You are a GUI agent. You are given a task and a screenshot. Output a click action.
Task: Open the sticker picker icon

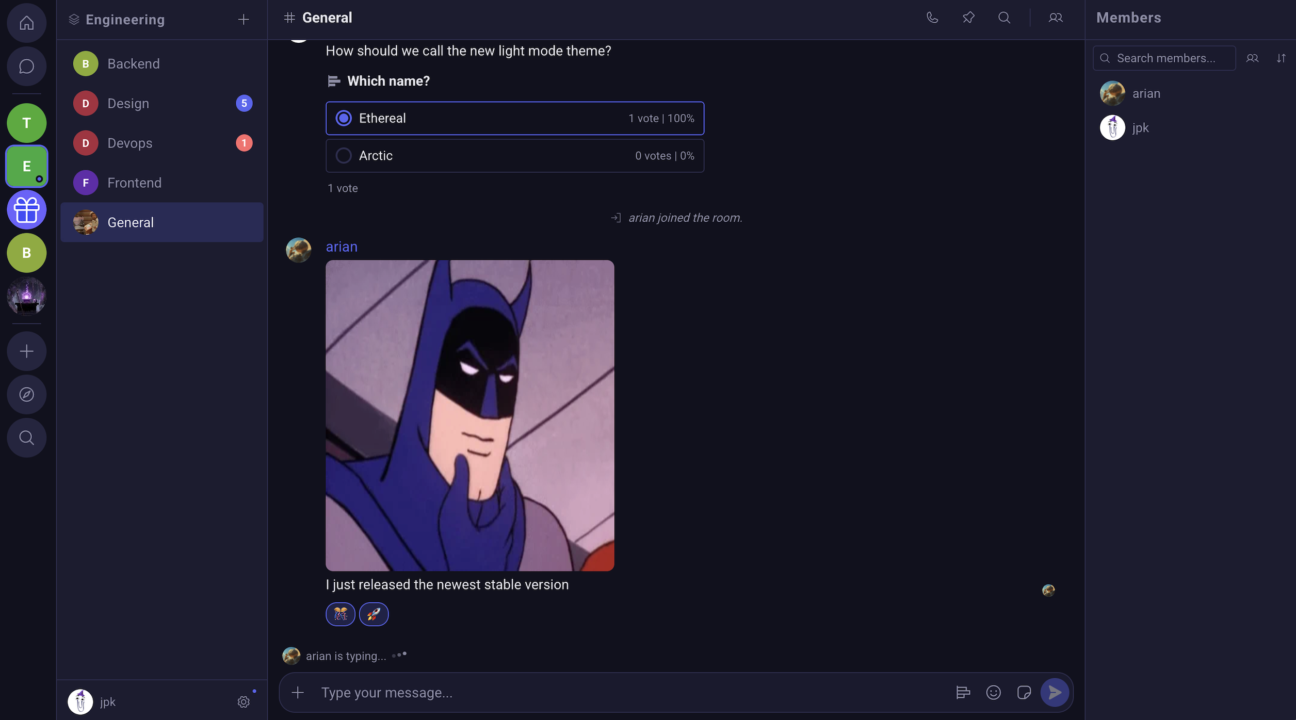coord(1024,692)
